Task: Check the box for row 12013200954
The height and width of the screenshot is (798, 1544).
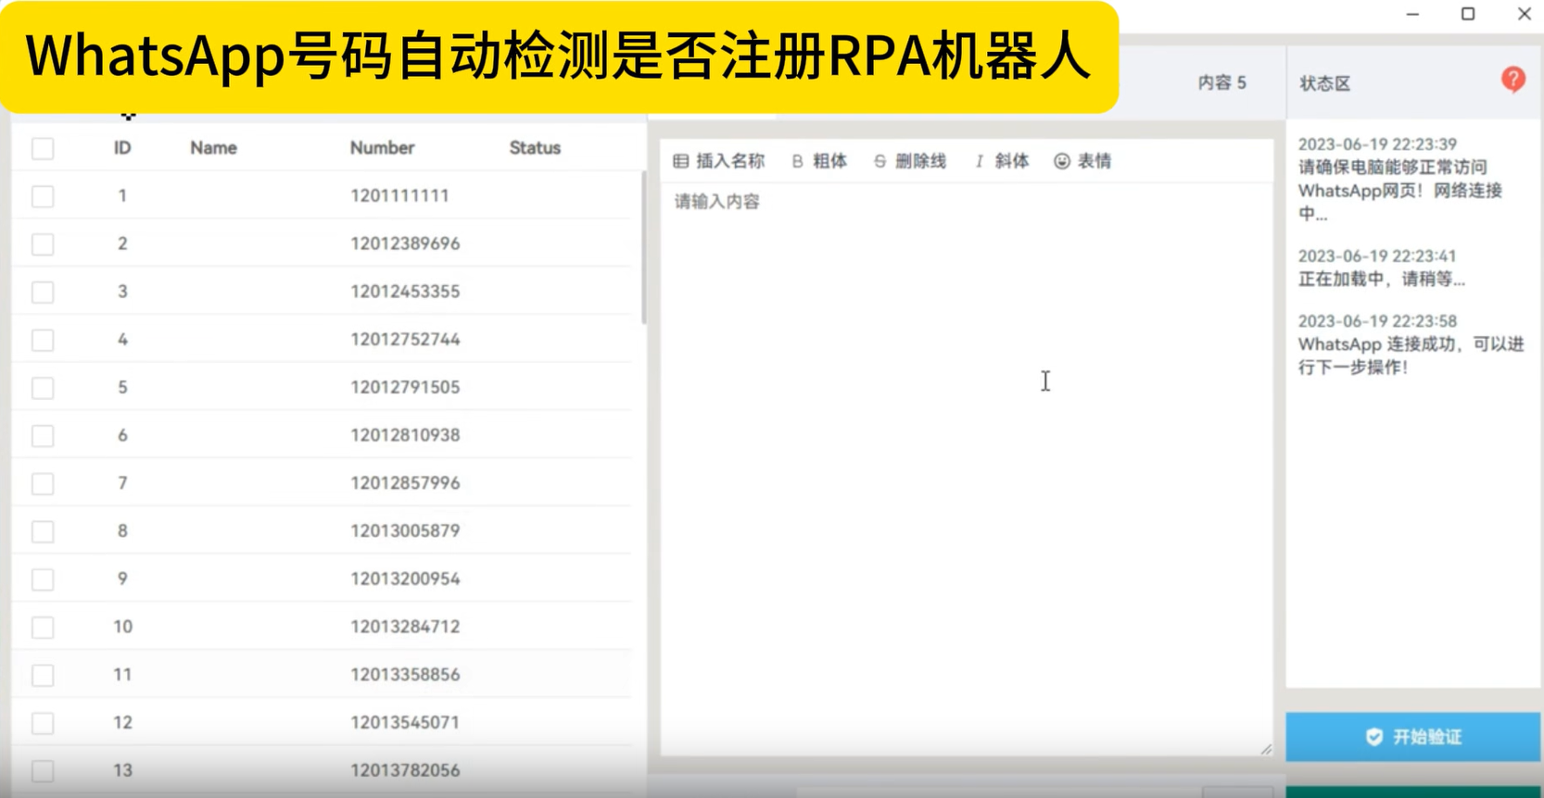Action: [43, 580]
